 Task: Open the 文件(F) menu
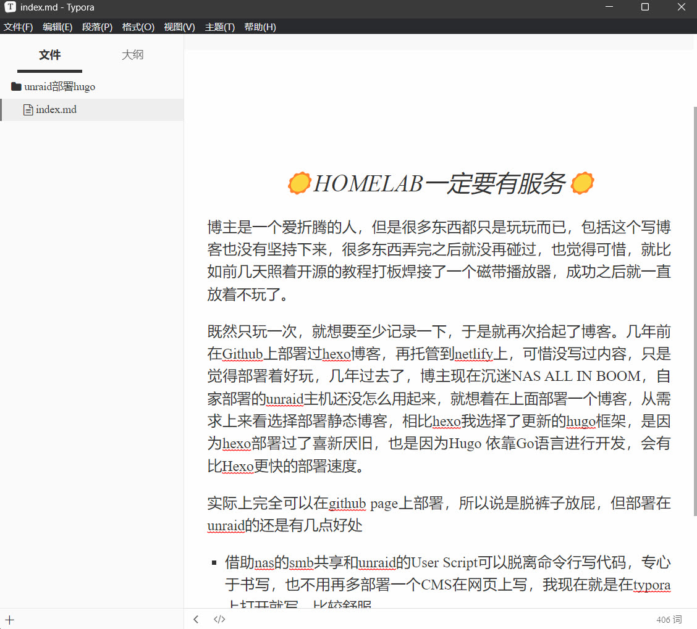tap(18, 27)
